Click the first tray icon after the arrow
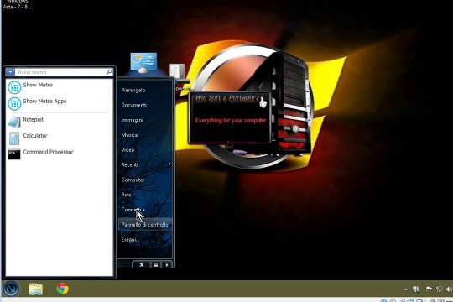Image resolution: width=453 pixels, height=302 pixels. 416,289
